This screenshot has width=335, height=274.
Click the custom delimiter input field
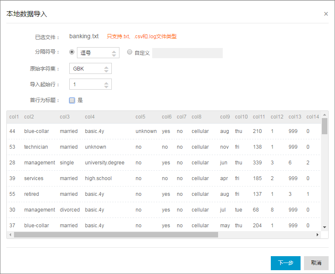[x=187, y=53]
